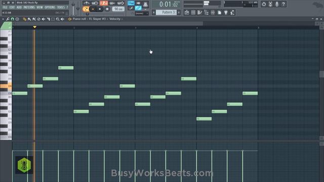The image size is (324, 182).
Task: Toggle loop recording icon
Action: point(120,3)
